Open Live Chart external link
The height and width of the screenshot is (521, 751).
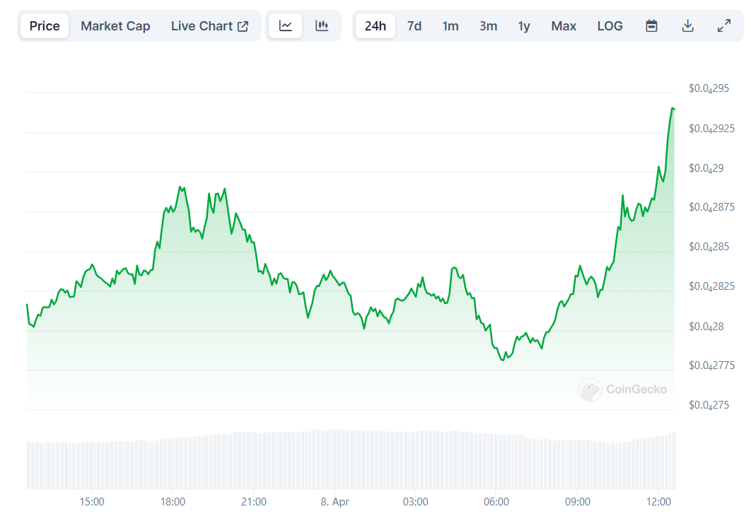pos(209,26)
